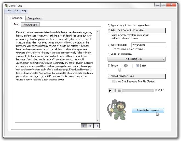Screen dimensions: 181x141
Task: Click the tempo slider handle
Action: coord(120,70)
